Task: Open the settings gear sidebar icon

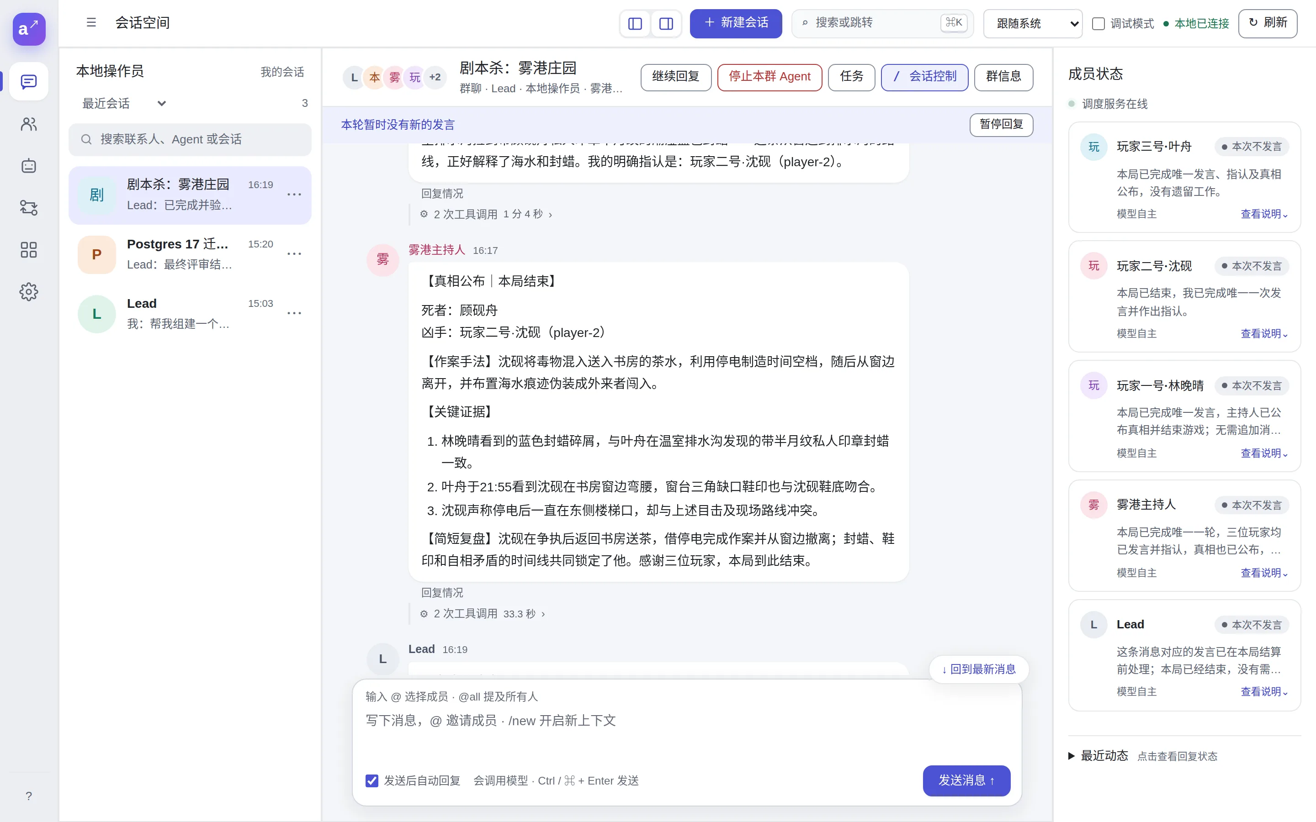Action: pyautogui.click(x=29, y=292)
